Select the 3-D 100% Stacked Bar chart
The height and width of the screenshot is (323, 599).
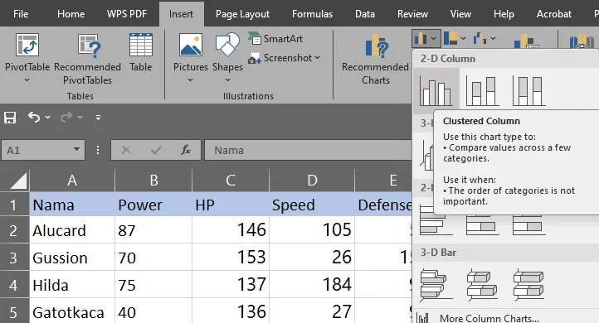tap(528, 285)
